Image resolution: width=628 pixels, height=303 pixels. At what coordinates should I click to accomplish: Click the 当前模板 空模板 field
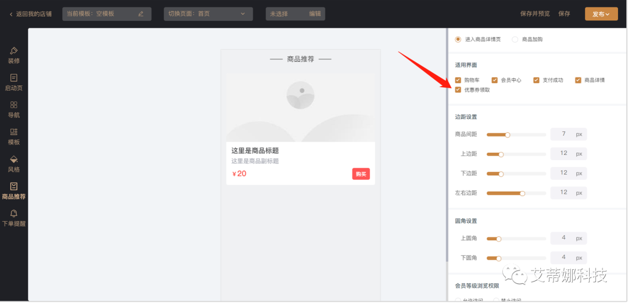107,14
